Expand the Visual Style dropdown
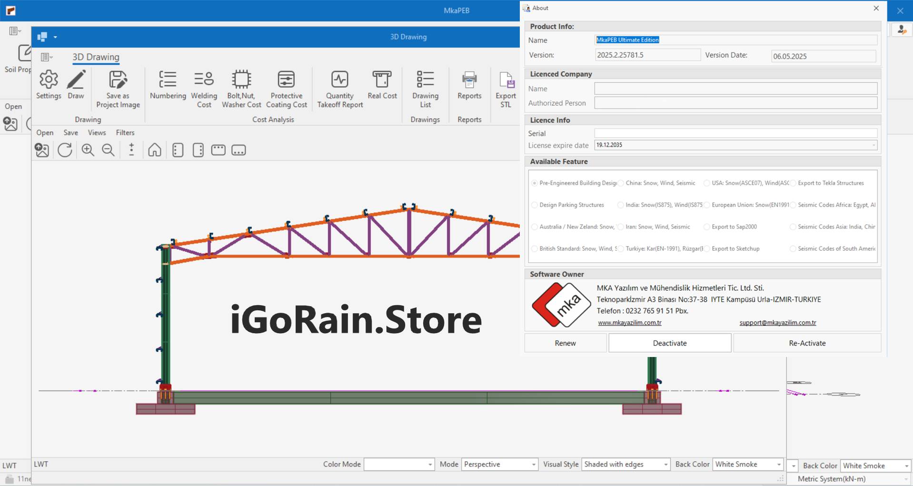 click(665, 465)
